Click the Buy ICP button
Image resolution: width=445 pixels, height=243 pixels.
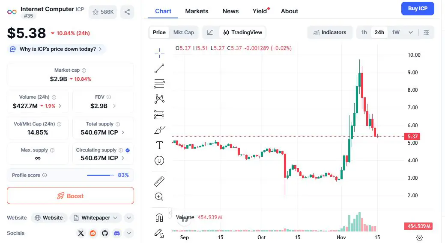click(418, 9)
